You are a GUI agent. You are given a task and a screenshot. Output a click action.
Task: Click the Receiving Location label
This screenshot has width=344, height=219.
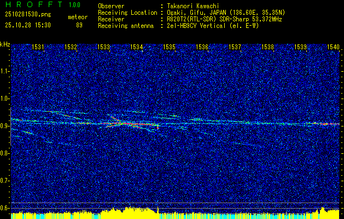click(127, 13)
